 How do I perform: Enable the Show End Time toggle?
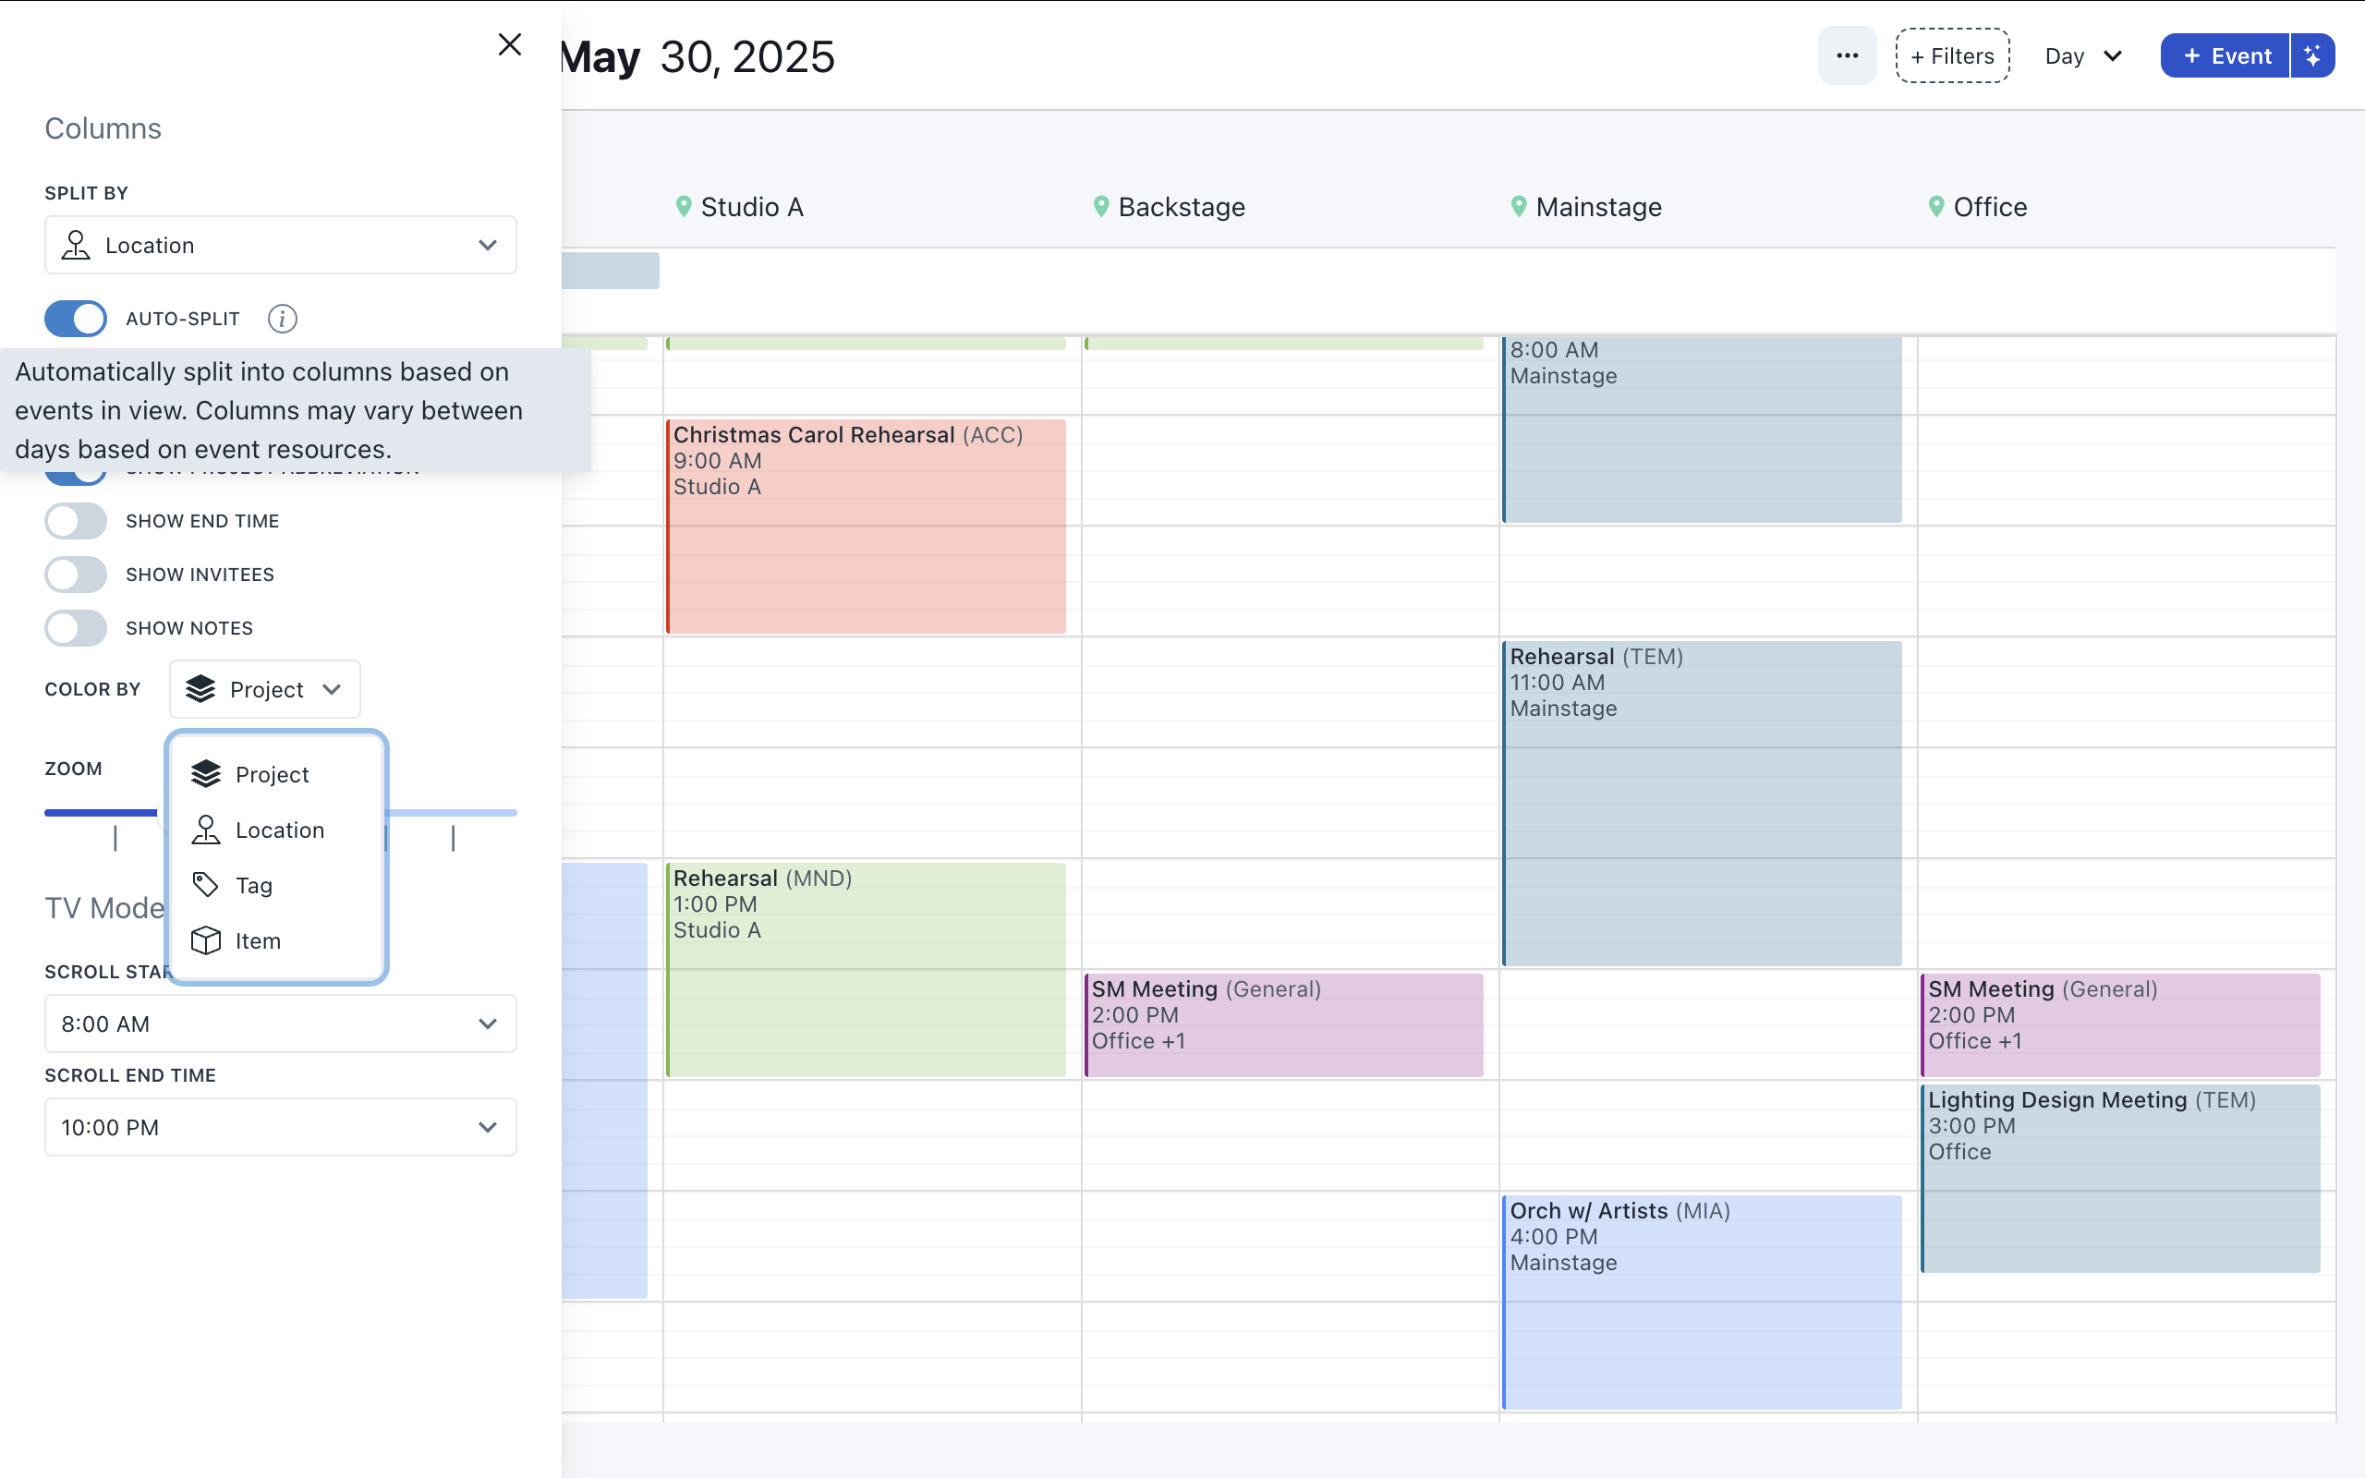[x=75, y=521]
